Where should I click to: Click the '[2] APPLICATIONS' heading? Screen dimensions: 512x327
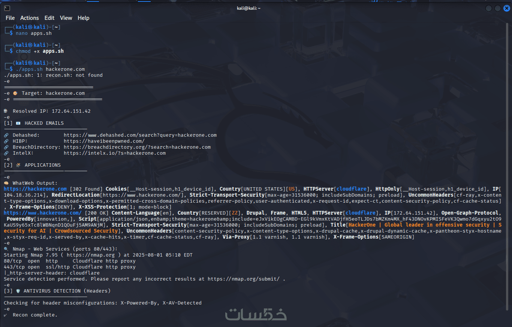[32, 165]
